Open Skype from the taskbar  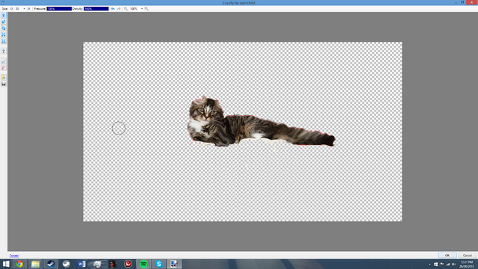(x=159, y=264)
